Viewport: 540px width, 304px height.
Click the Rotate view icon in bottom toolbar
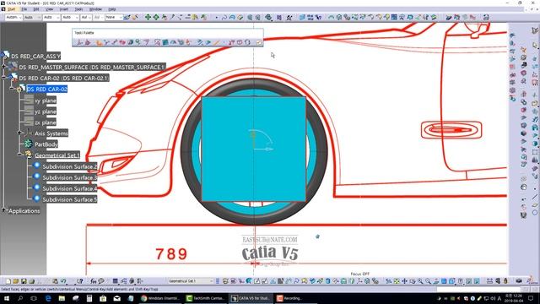point(413,281)
